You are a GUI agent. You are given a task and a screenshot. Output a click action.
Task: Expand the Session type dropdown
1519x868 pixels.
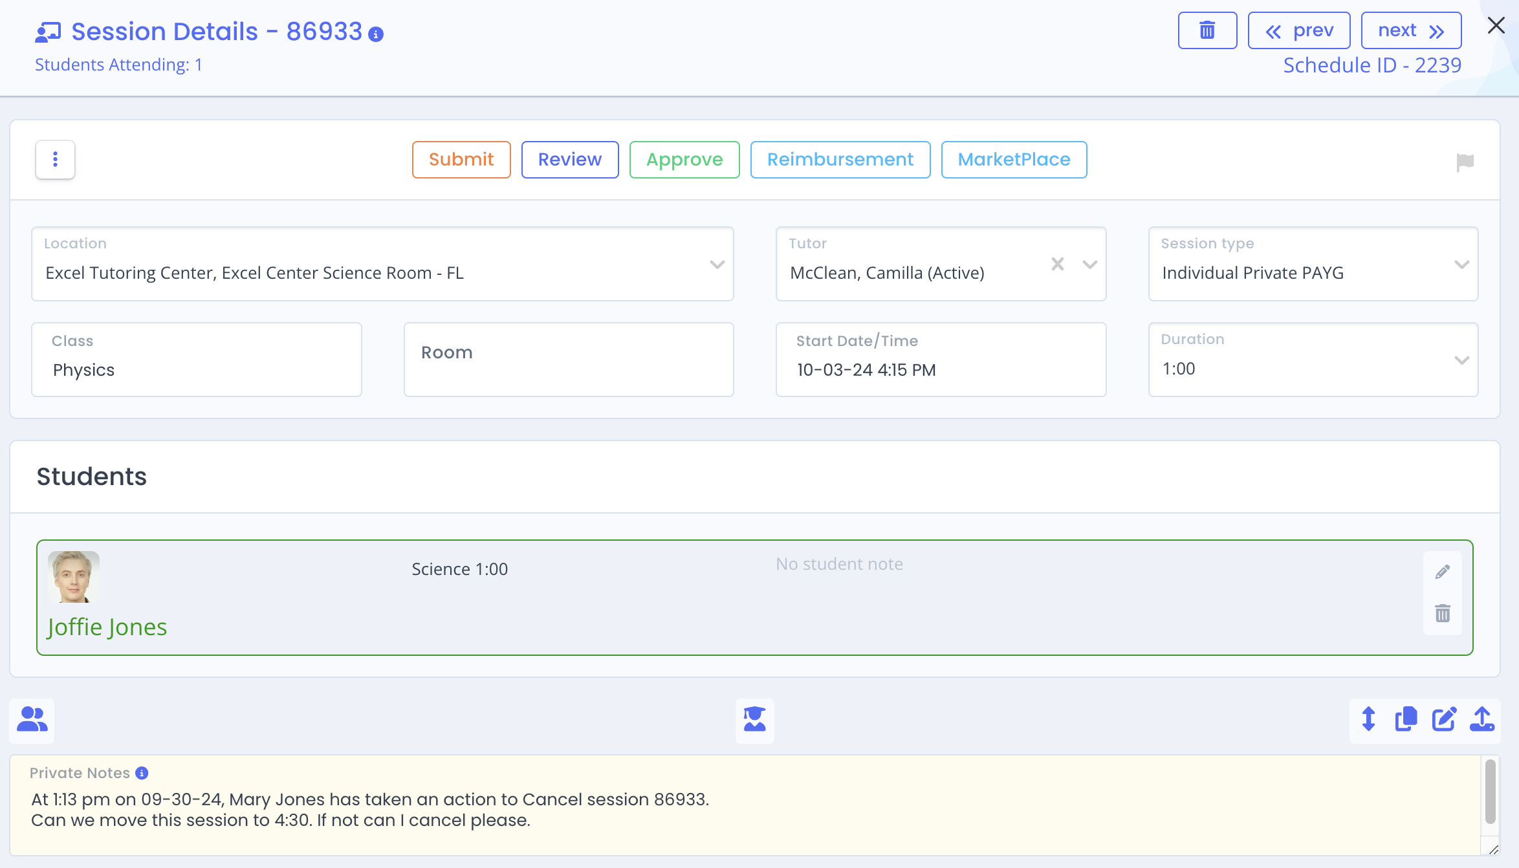(x=1462, y=265)
